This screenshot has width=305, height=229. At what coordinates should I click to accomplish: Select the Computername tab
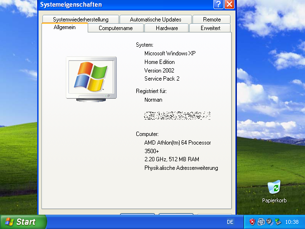[116, 28]
